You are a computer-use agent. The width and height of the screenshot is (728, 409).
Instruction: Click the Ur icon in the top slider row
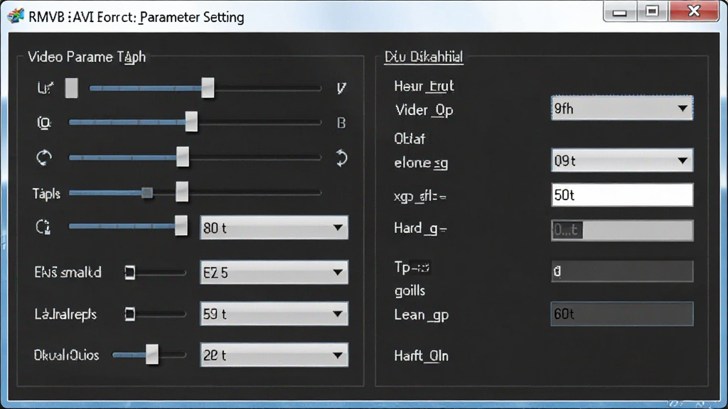coord(45,87)
